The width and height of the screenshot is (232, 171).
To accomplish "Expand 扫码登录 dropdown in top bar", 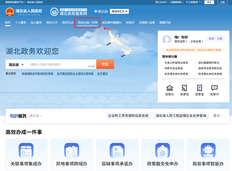I will [x=195, y=2].
